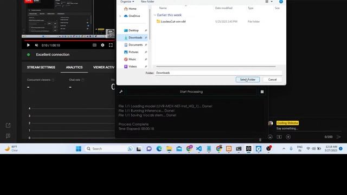Click the ENG IN language indicator

click(x=300, y=148)
